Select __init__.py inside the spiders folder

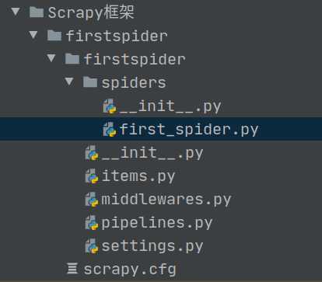(170, 106)
